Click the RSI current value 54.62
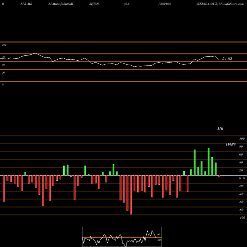 click(227, 59)
